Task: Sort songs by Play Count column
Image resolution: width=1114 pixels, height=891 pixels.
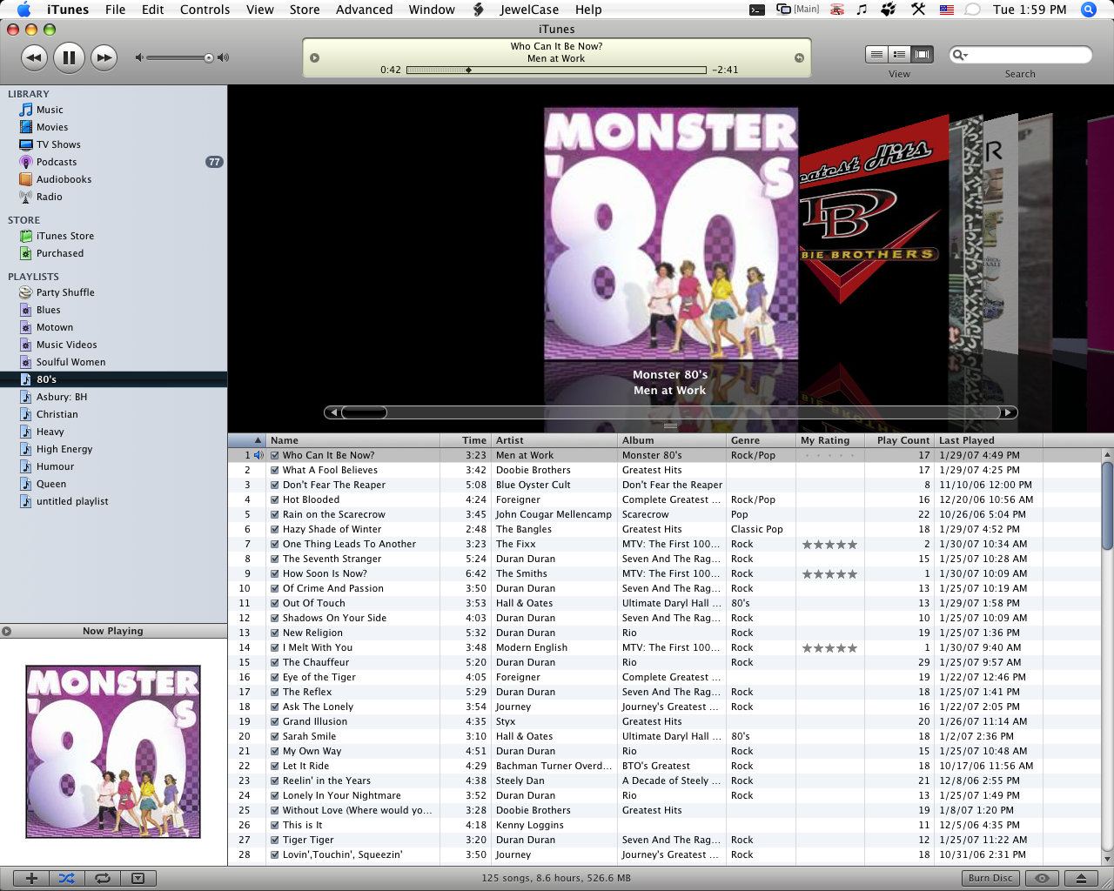Action: click(x=900, y=440)
